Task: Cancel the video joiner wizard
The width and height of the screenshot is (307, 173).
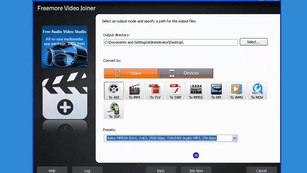Action: coord(261,170)
